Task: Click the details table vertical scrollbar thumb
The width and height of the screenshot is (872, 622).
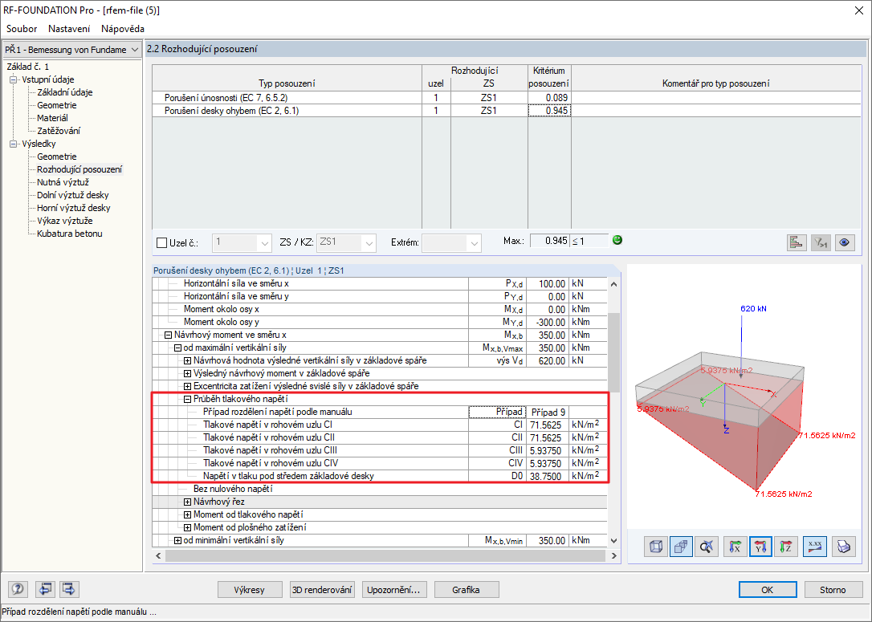Action: (613, 353)
